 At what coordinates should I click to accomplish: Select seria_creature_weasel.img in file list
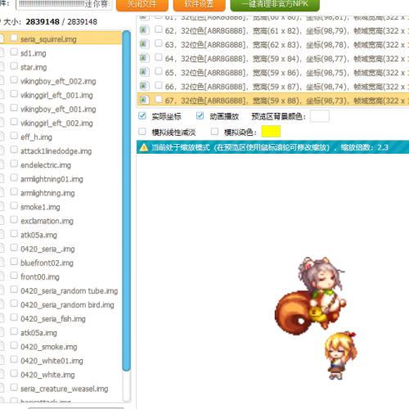(x=65, y=389)
